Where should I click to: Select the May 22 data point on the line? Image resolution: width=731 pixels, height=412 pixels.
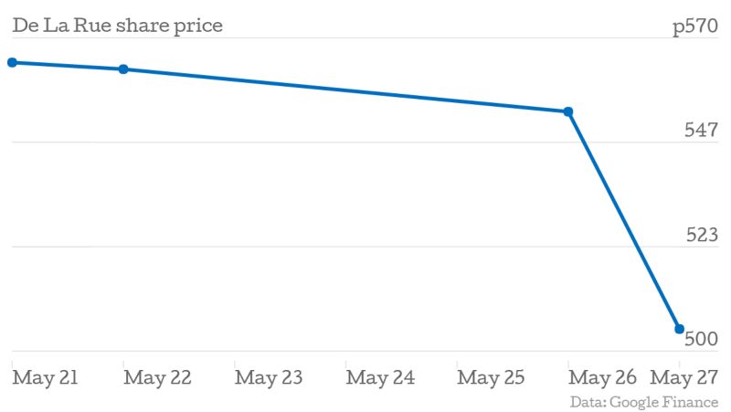123,69
